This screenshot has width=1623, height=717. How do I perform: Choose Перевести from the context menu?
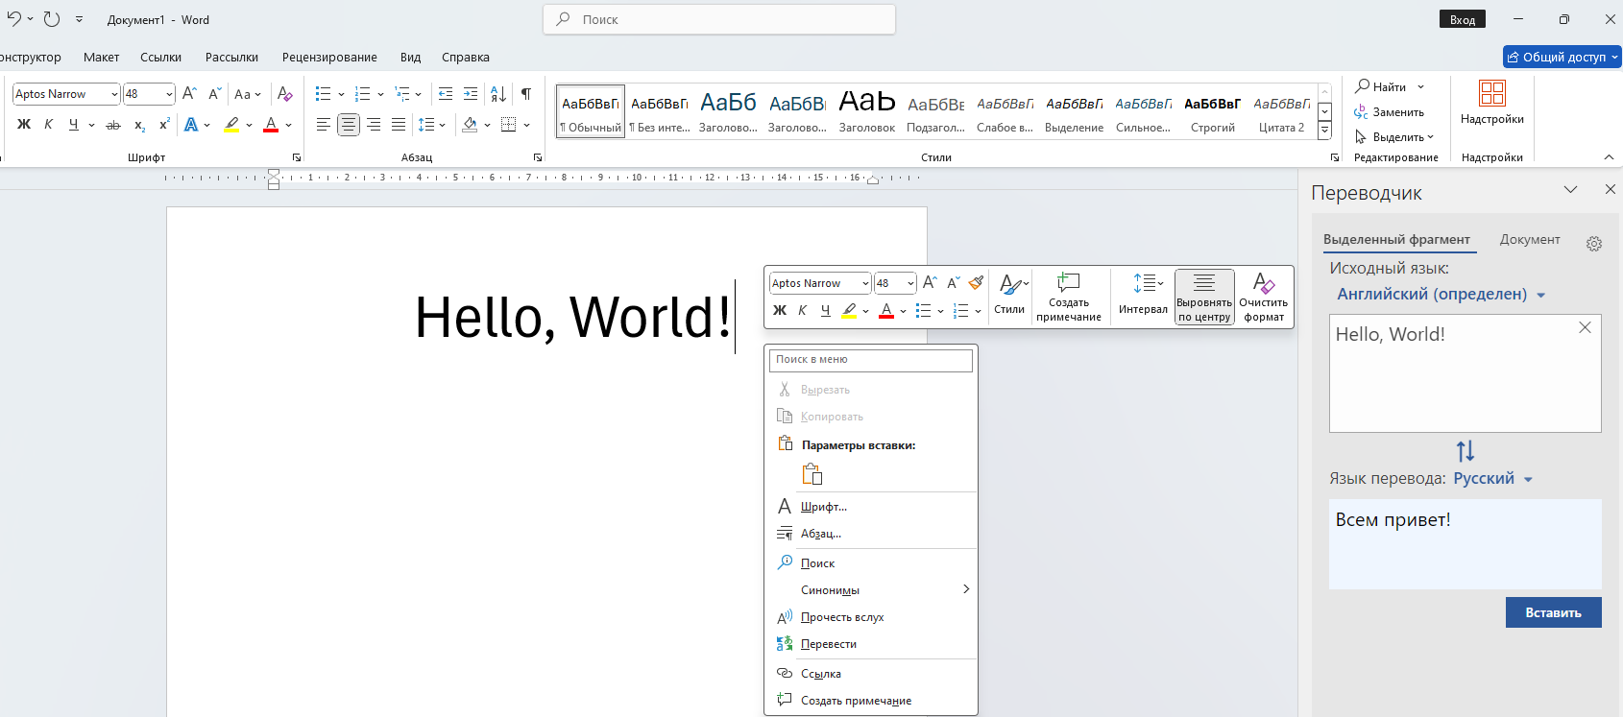point(829,644)
